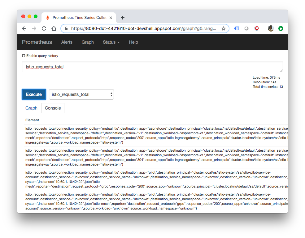Image resolution: width=305 pixels, height=238 pixels.
Task: Select the Console results tab
Action: coord(53,108)
